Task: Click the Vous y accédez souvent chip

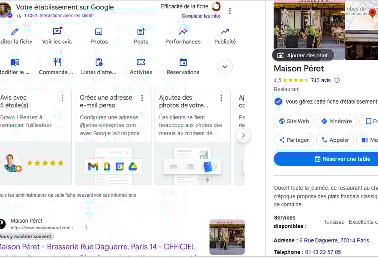Action: coord(26,236)
